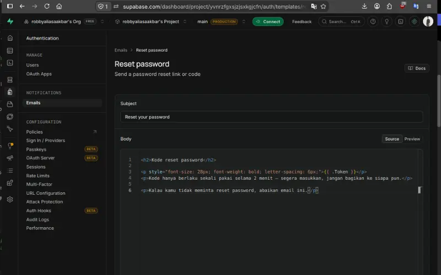The height and width of the screenshot is (275, 441).
Task: Open the Storage sidebar icon
Action: 10,104
